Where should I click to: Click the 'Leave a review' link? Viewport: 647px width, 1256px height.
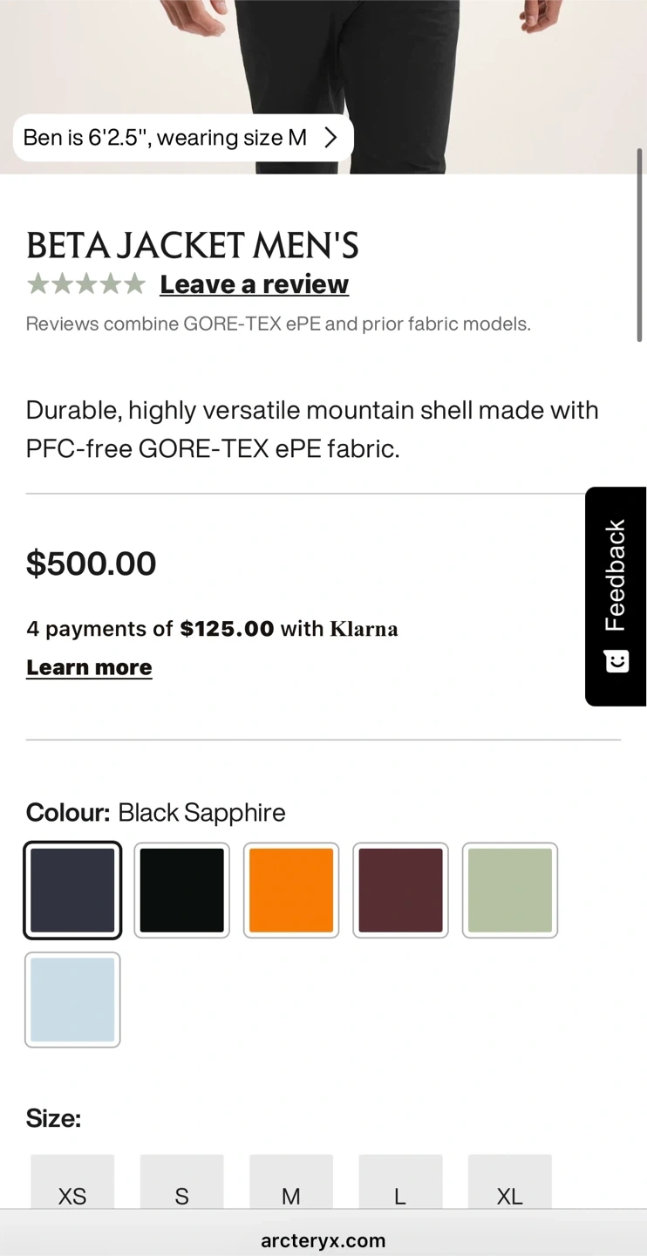tap(254, 284)
